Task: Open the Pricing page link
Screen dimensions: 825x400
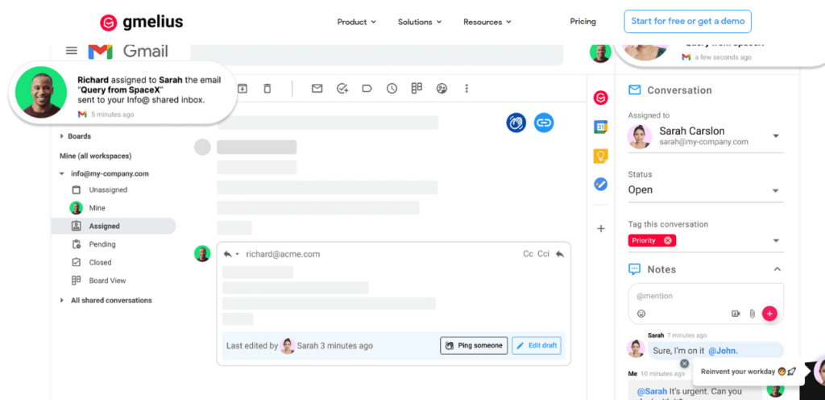Action: click(583, 22)
